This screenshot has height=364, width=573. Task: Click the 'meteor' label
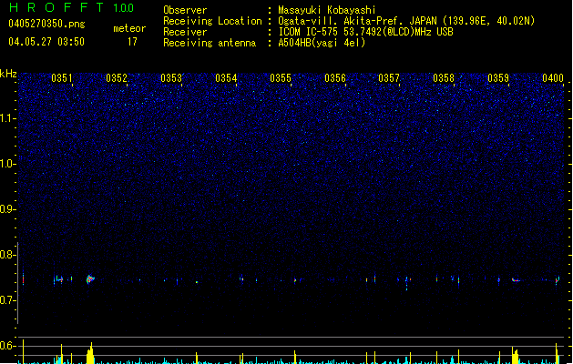[x=129, y=28]
